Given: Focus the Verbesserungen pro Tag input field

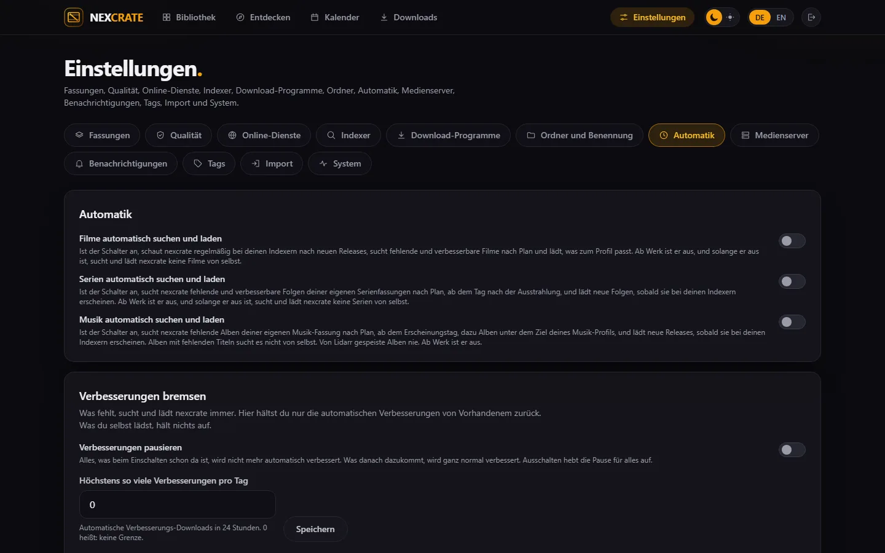Looking at the screenshot, I should point(178,504).
